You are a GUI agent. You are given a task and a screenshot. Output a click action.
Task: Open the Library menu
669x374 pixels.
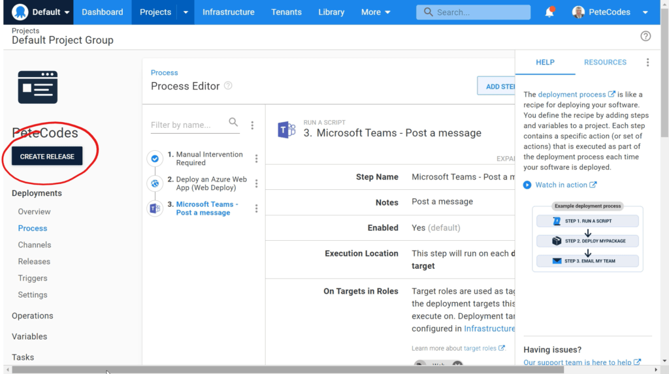pyautogui.click(x=331, y=12)
